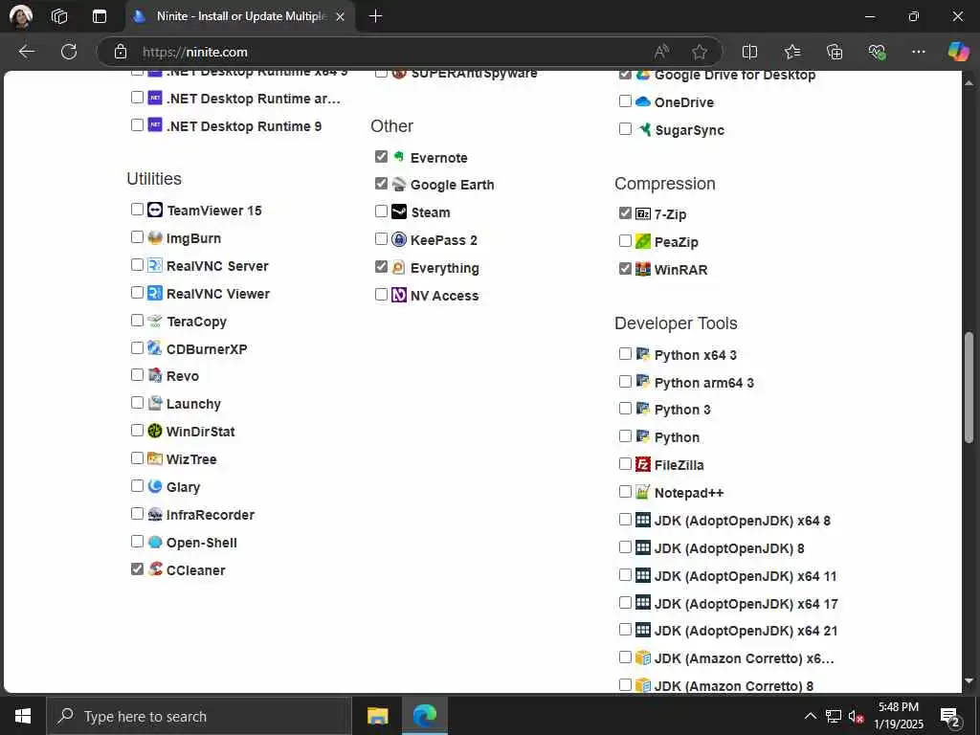The width and height of the screenshot is (980, 735).
Task: Uncheck the CCleaner checkbox
Action: point(138,568)
